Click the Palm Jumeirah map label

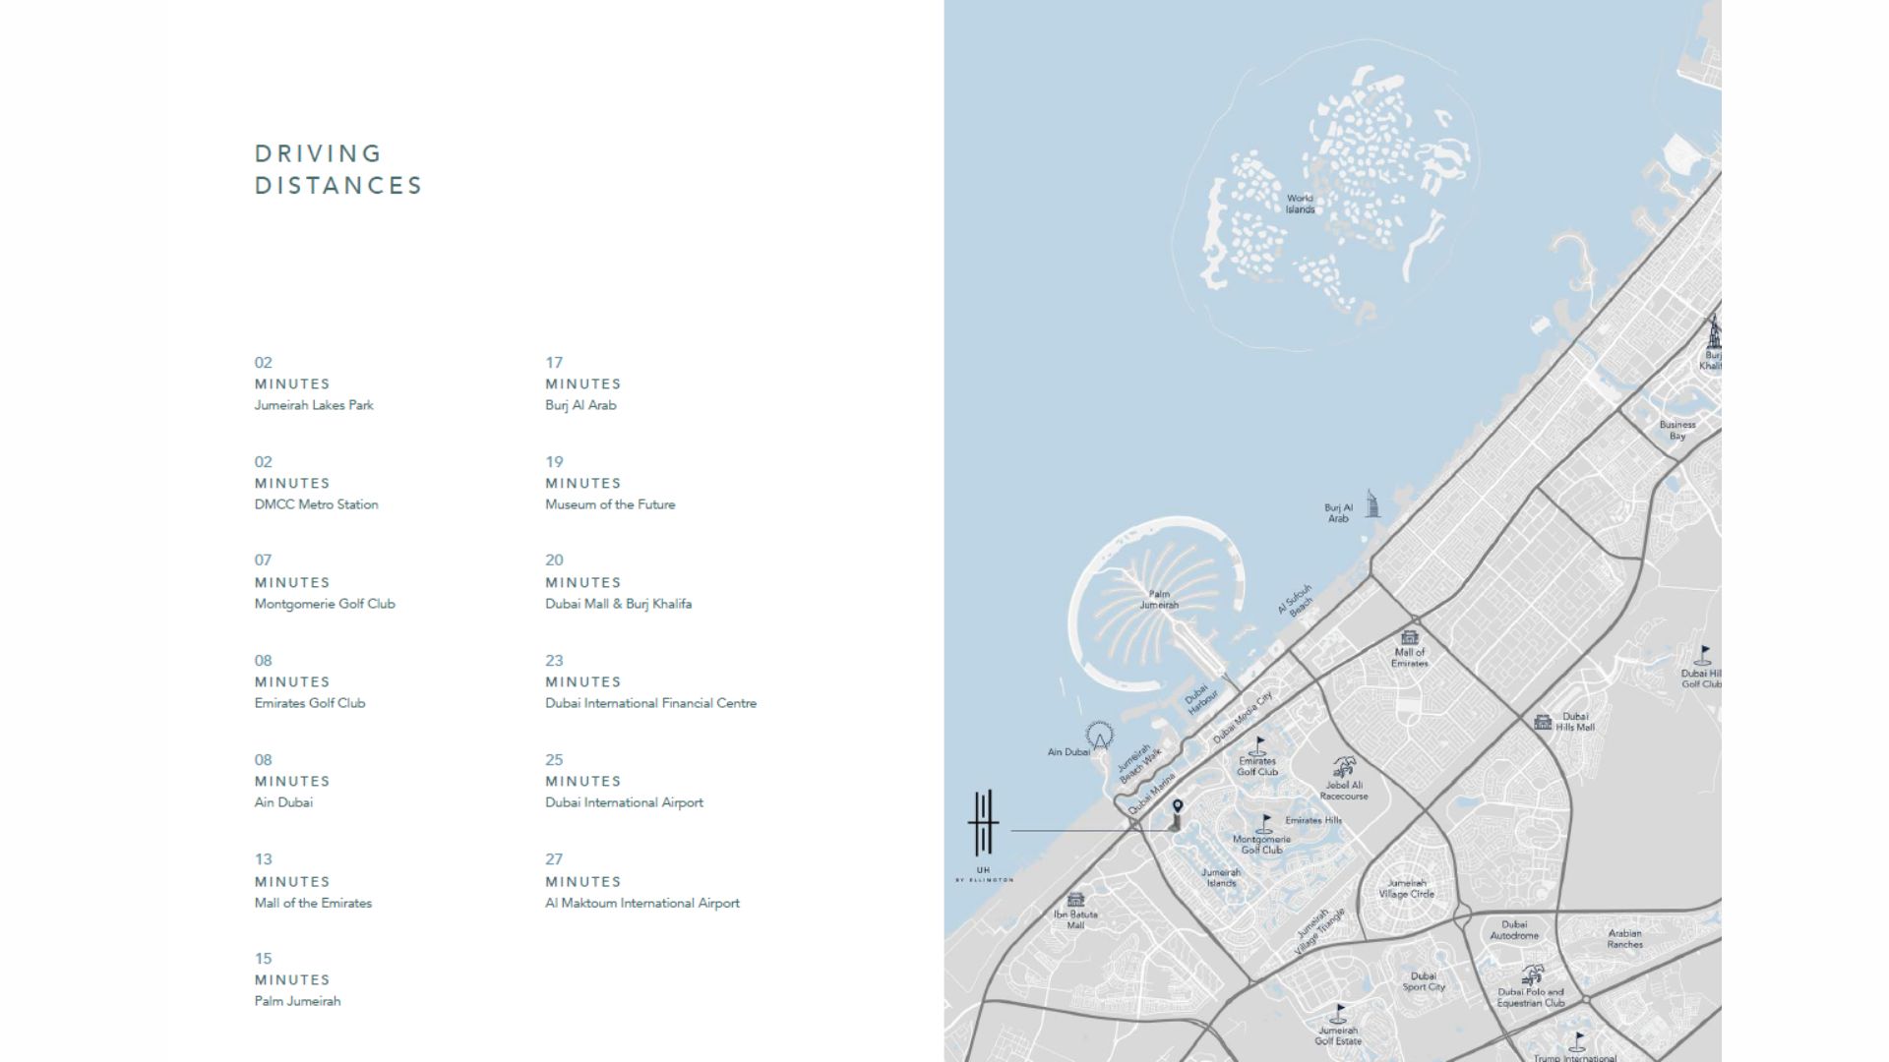click(1159, 600)
